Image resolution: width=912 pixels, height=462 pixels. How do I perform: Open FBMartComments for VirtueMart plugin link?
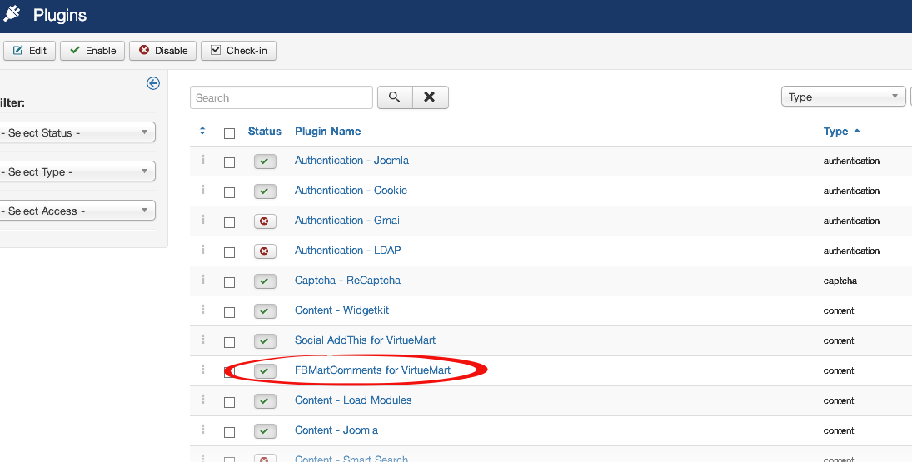(x=372, y=370)
